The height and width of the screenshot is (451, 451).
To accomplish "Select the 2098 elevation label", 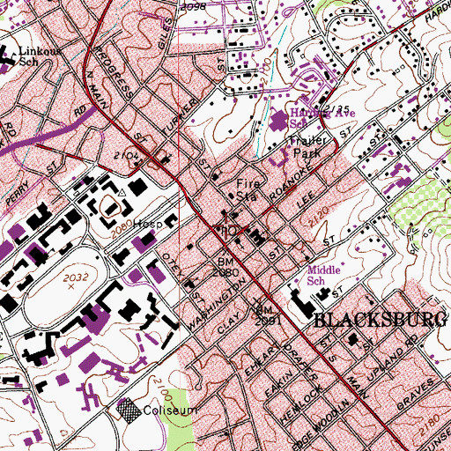I will tap(193, 6).
